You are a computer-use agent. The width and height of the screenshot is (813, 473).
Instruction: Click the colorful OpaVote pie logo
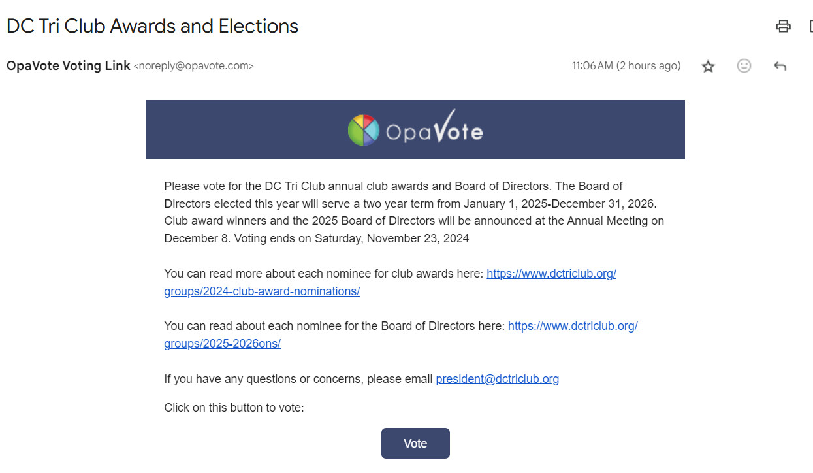click(x=363, y=129)
